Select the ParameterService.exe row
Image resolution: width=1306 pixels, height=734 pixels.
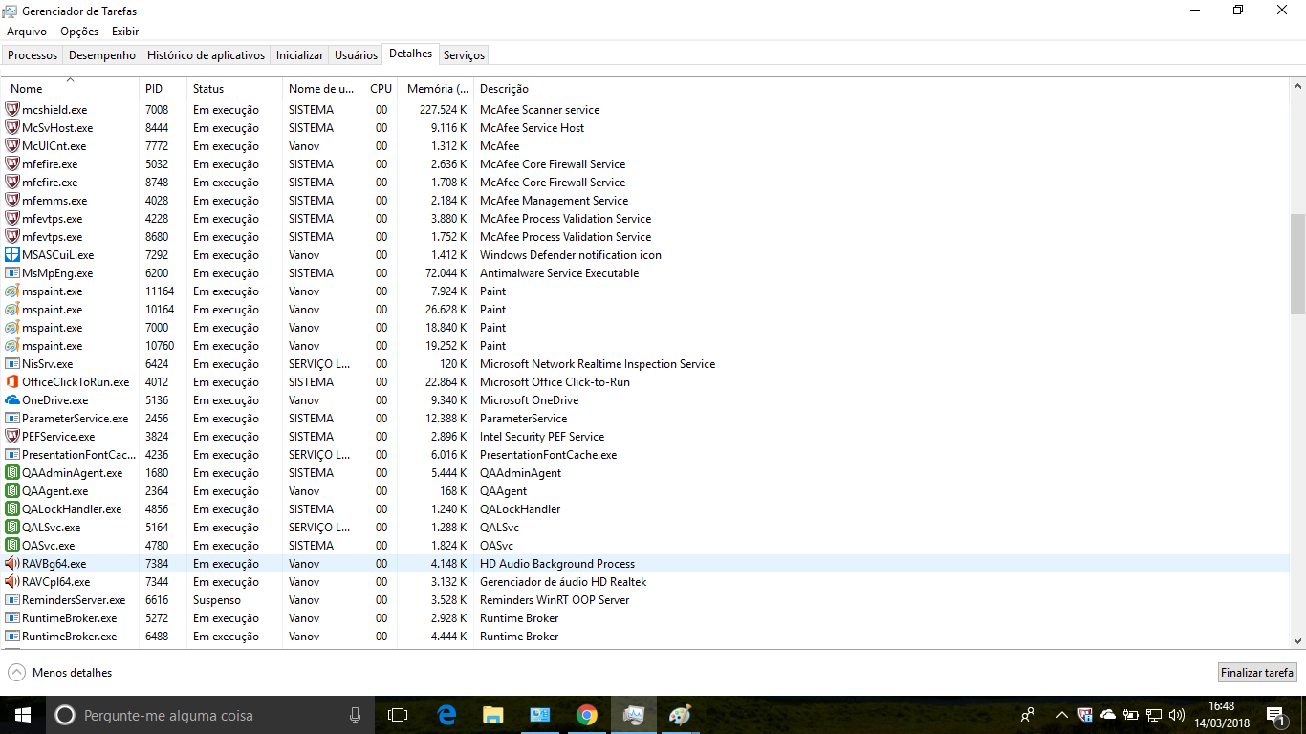645,419
